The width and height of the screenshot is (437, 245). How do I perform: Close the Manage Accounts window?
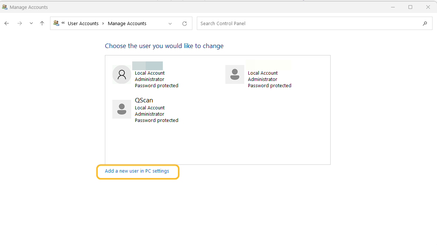[x=428, y=7]
